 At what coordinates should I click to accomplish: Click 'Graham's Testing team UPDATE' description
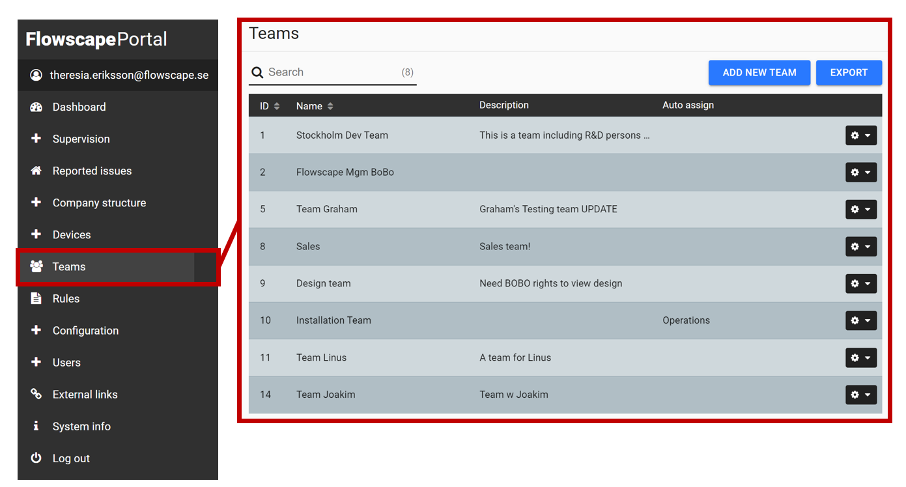(548, 210)
